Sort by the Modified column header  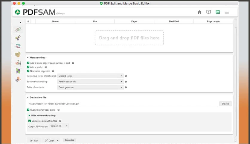point(174,21)
